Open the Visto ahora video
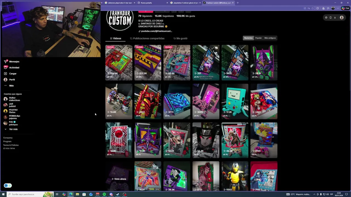The height and width of the screenshot is (197, 351). 119,176
